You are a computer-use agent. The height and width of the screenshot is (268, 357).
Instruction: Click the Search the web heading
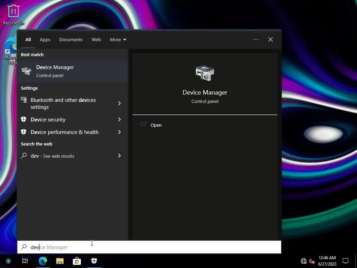(36, 144)
